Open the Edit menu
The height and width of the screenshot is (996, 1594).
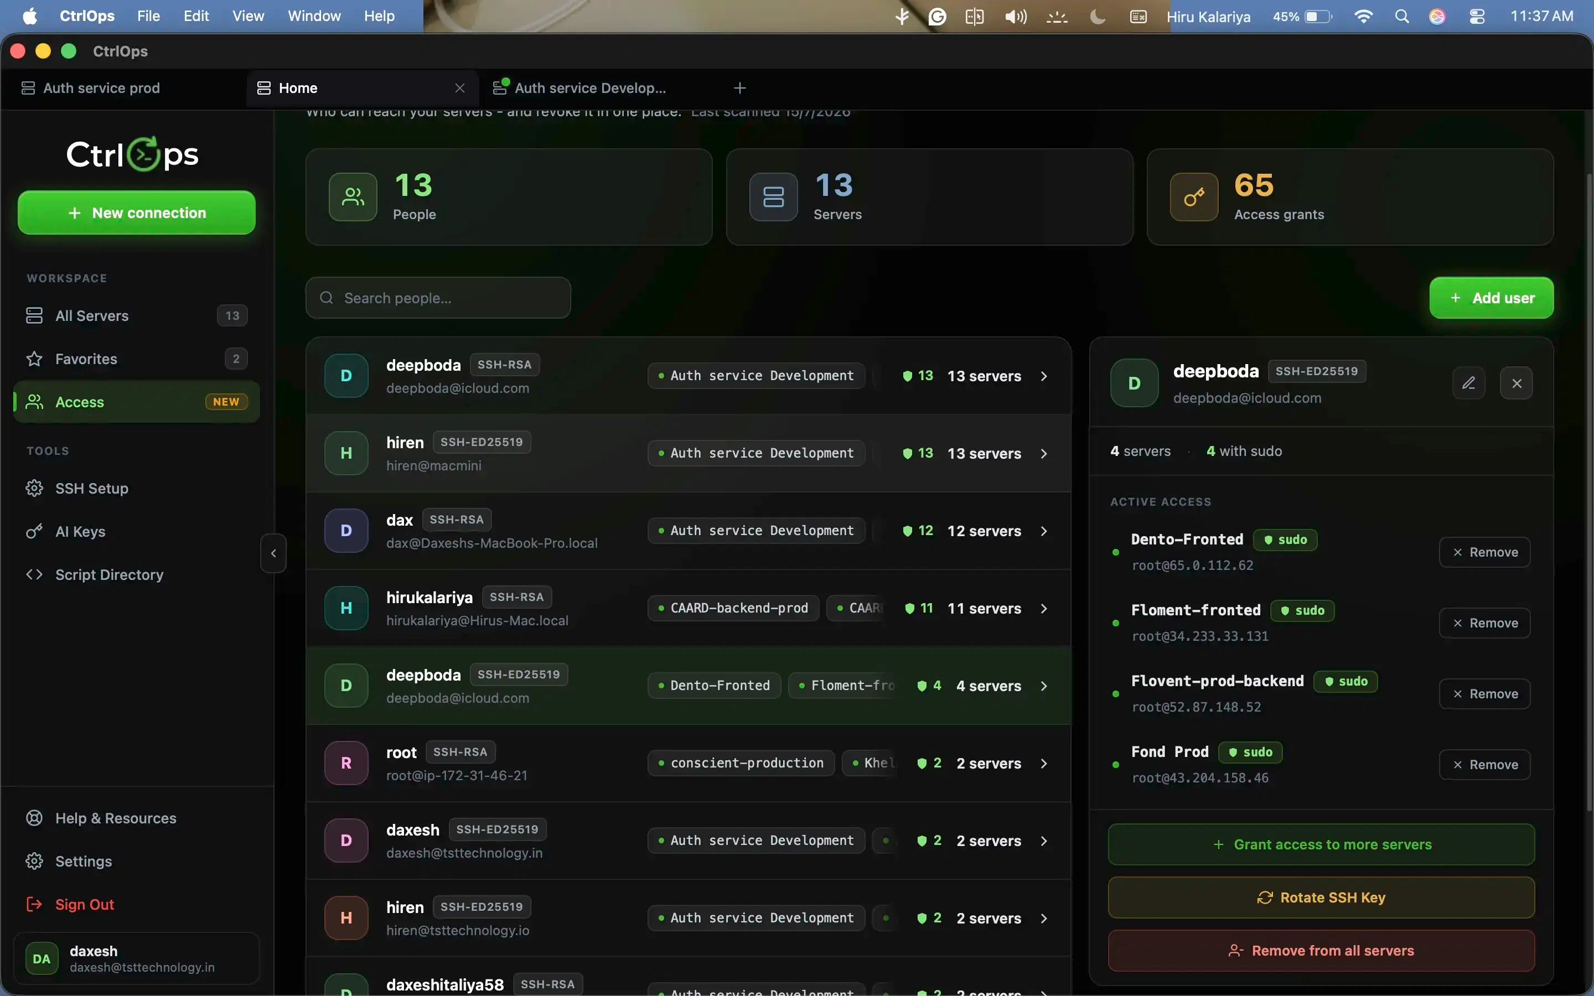(x=195, y=16)
